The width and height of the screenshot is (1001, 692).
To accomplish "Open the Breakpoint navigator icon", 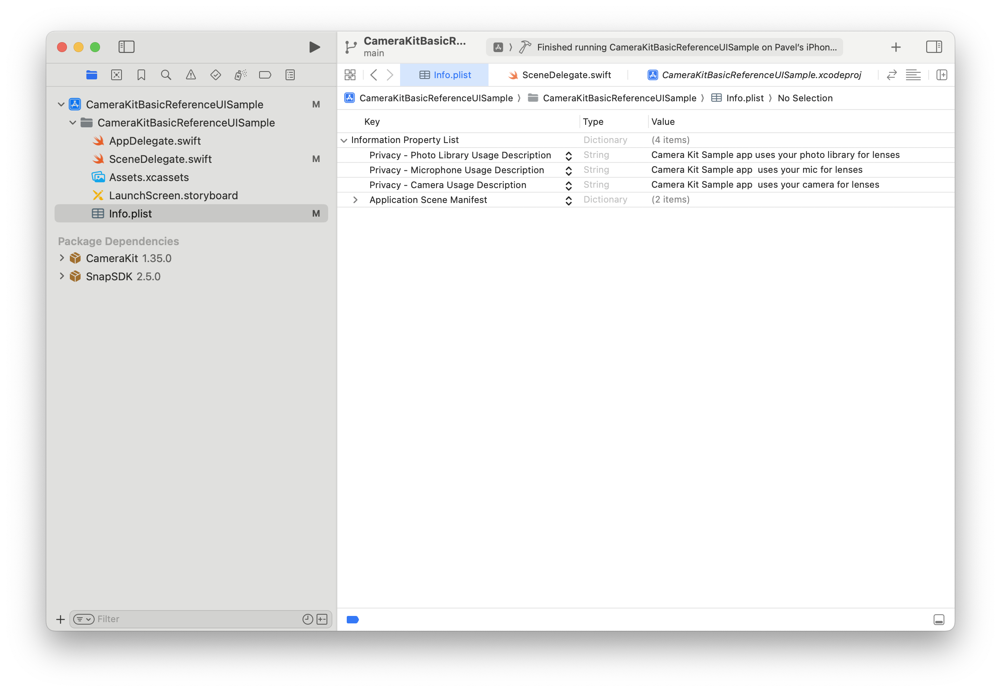I will [x=265, y=75].
